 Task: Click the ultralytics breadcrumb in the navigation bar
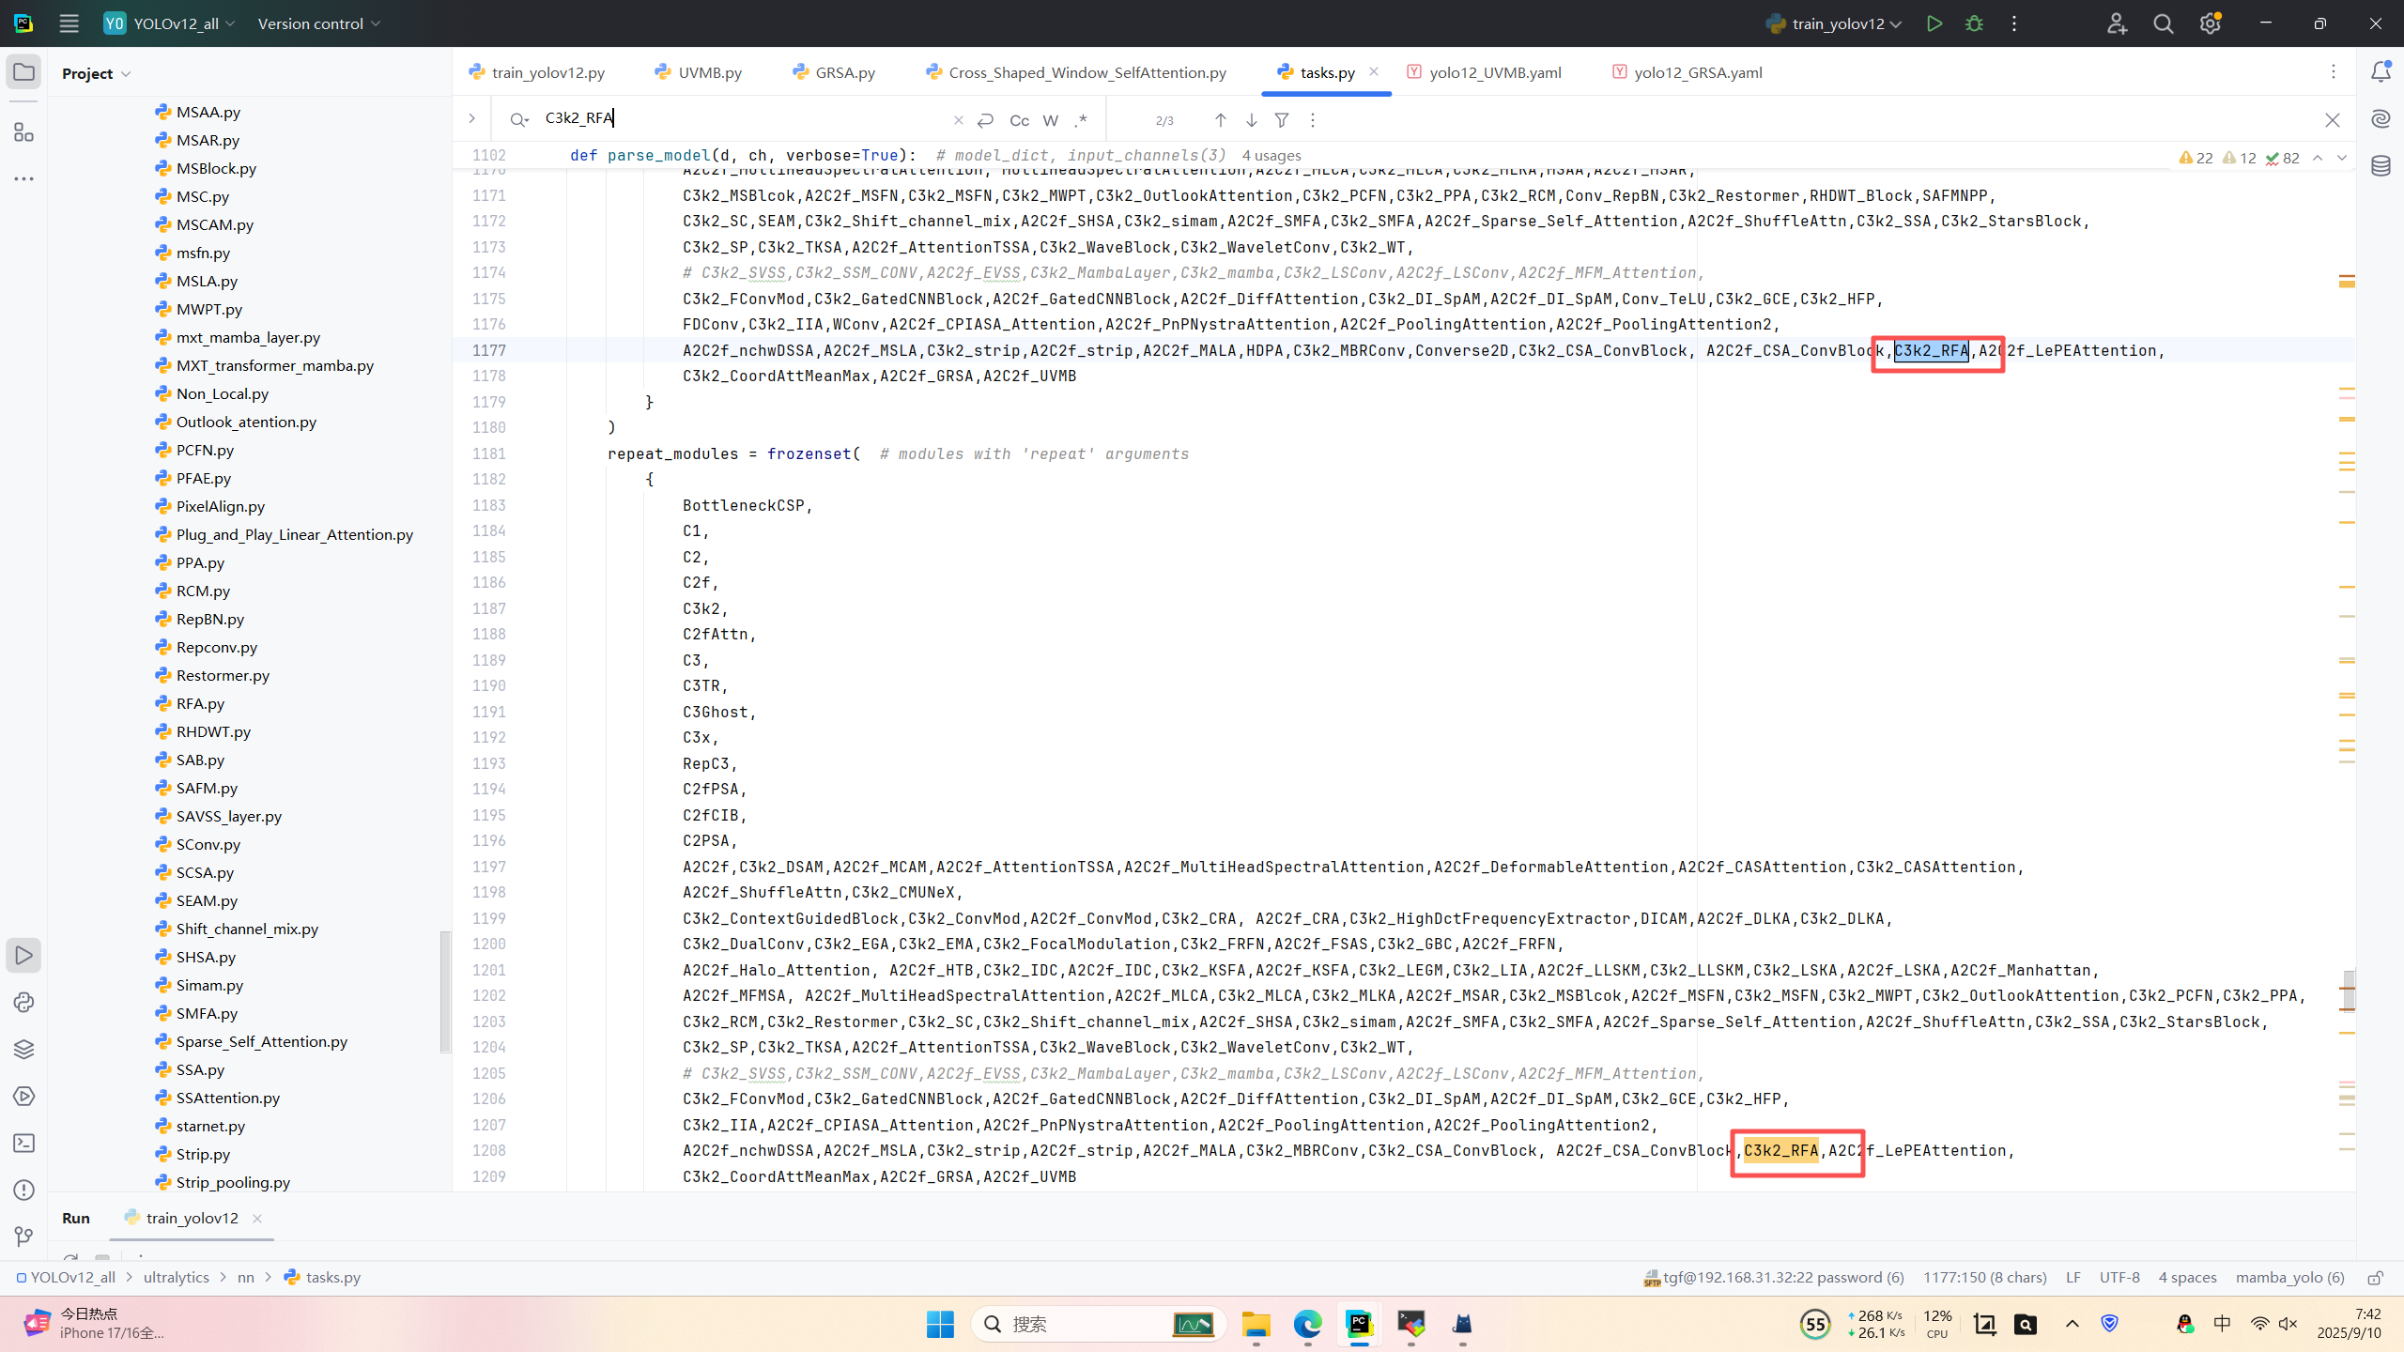click(176, 1277)
